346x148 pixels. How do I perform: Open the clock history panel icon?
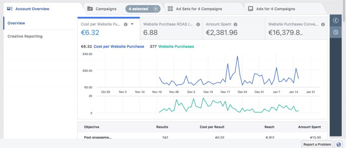pos(336,32)
